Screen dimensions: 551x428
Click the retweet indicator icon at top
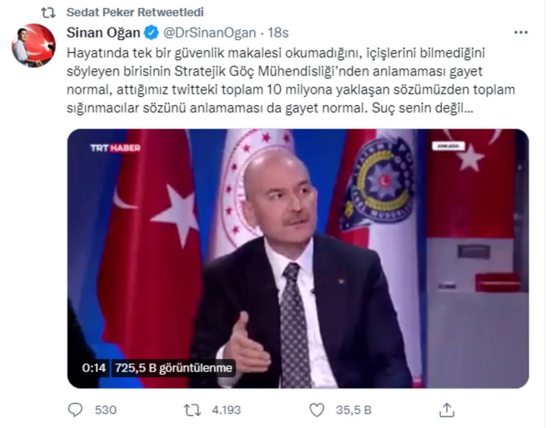click(x=48, y=11)
